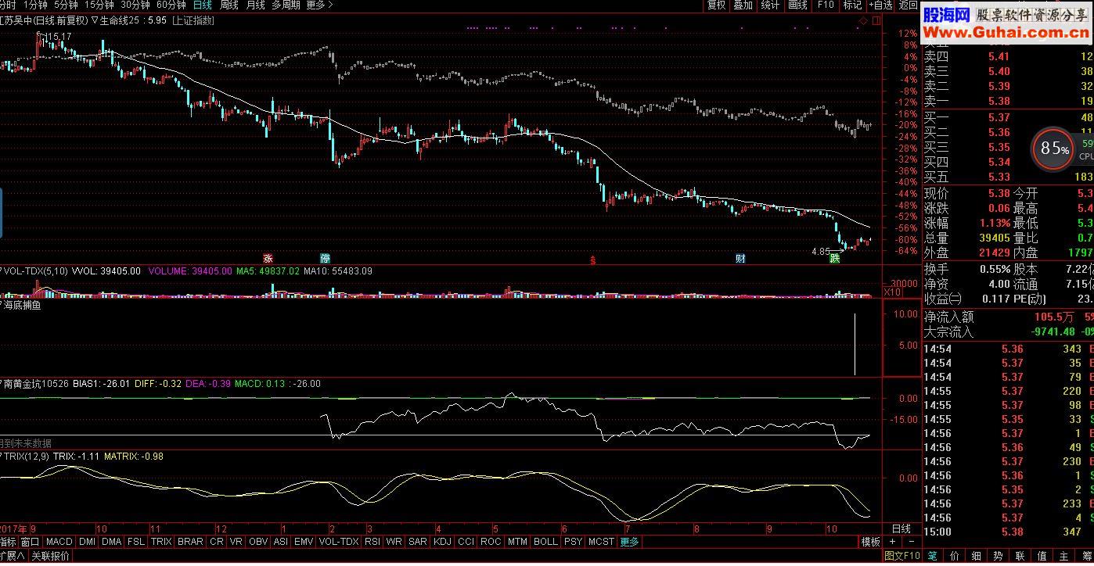Expand the 更多 indicators list in the bottom bar
Screen dimensions: 1094x566
pyautogui.click(x=630, y=541)
